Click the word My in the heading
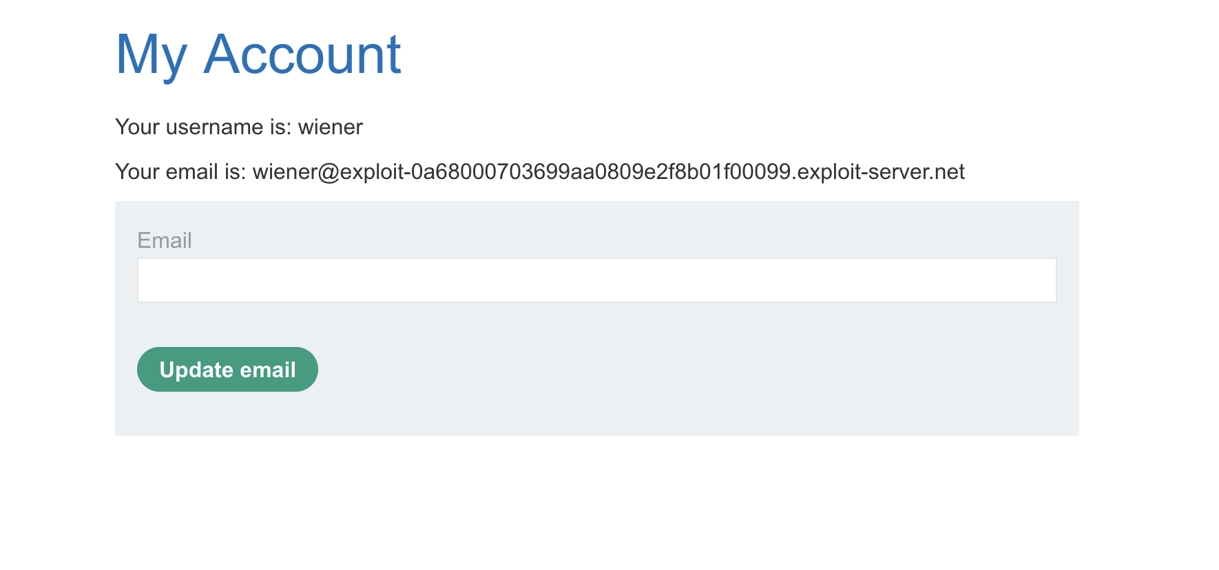The image size is (1219, 570). click(152, 54)
